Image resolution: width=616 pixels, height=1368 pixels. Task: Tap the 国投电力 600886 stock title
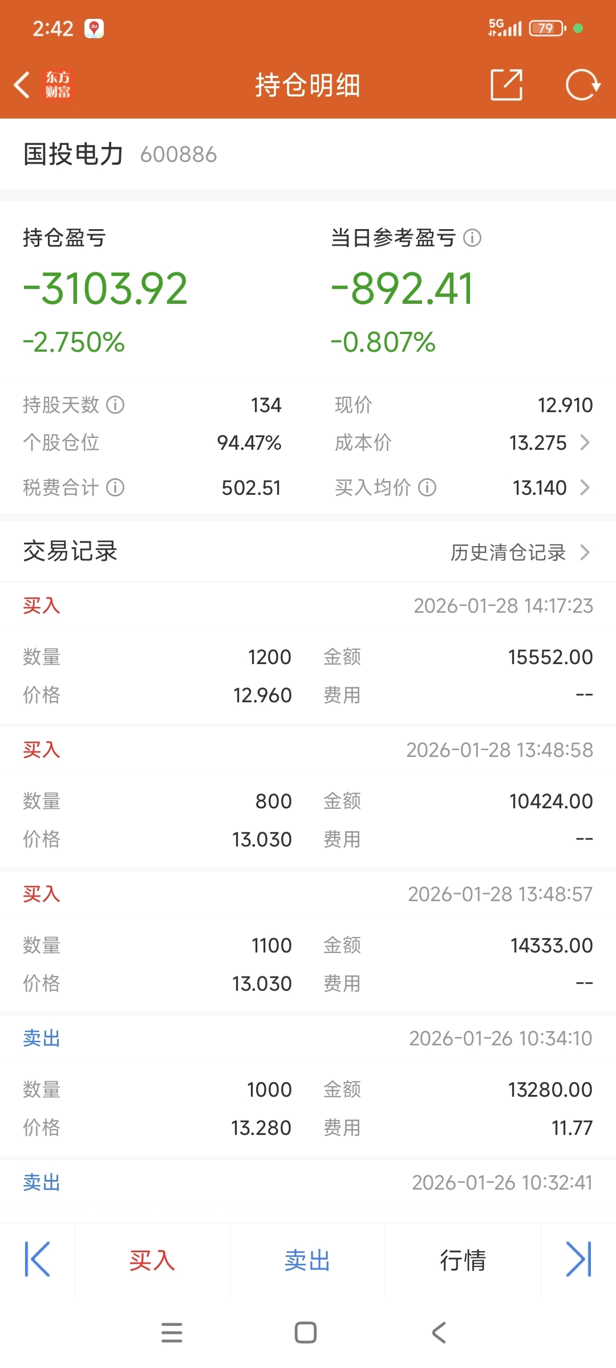120,154
